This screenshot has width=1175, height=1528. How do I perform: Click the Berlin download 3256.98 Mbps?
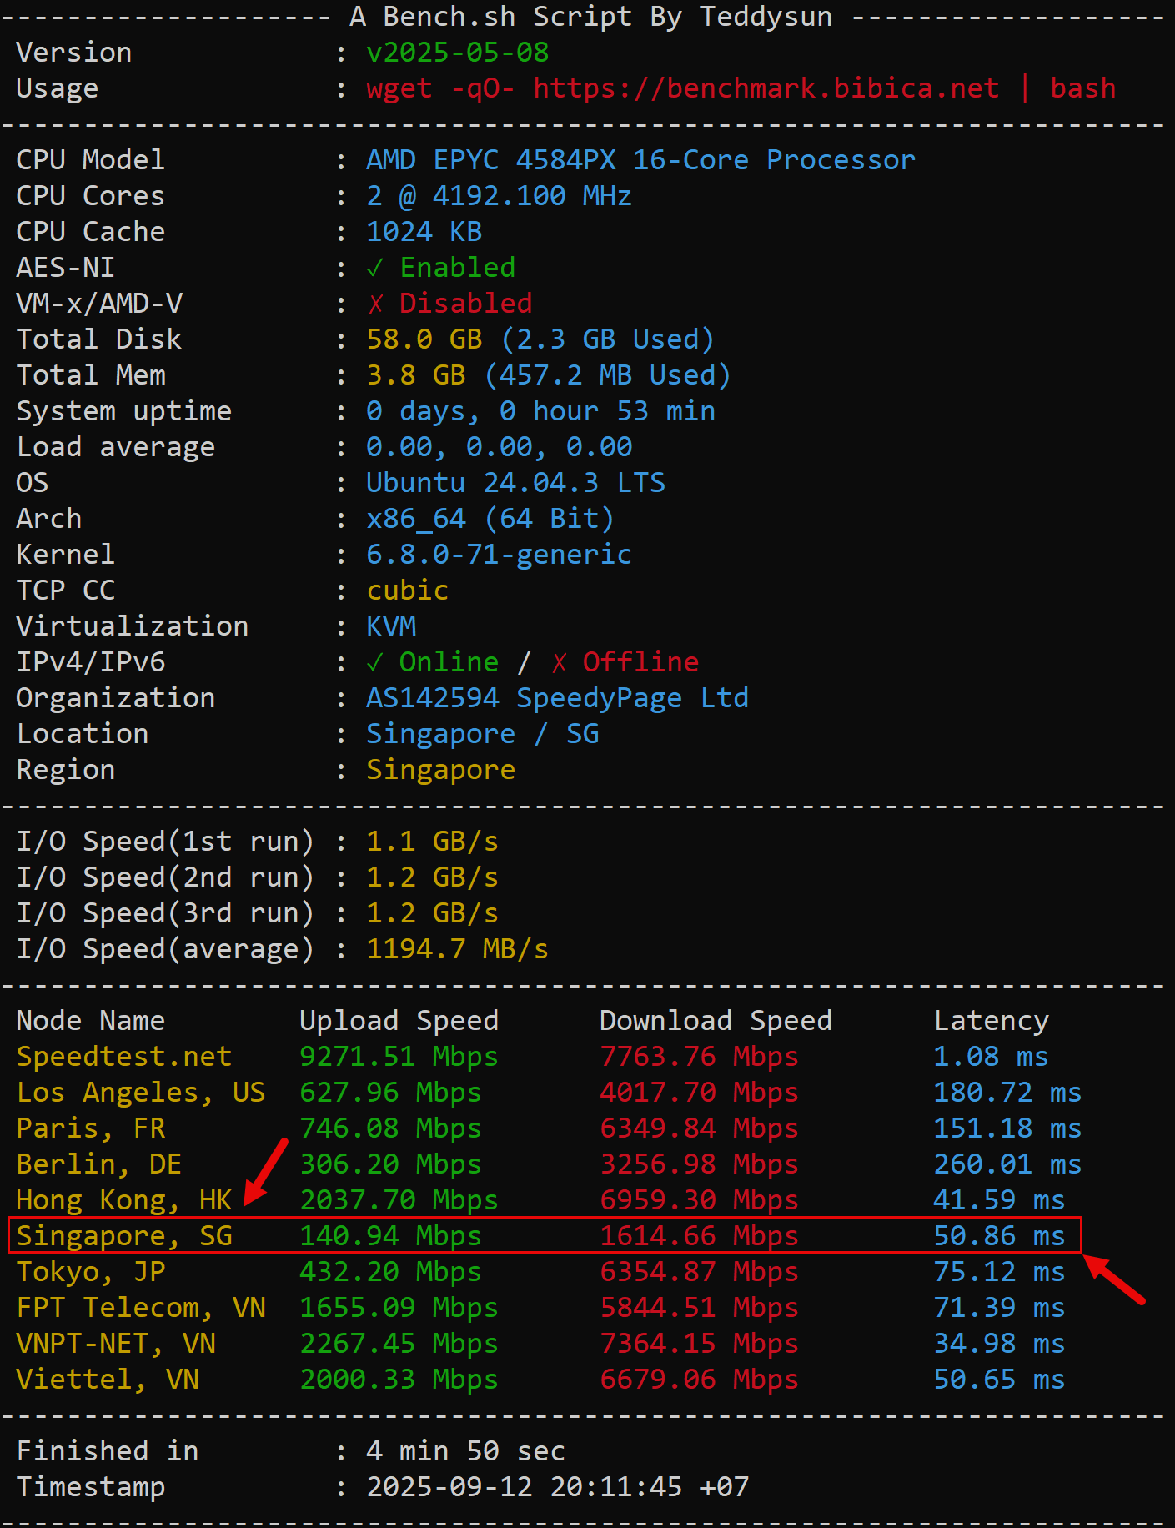699,1164
